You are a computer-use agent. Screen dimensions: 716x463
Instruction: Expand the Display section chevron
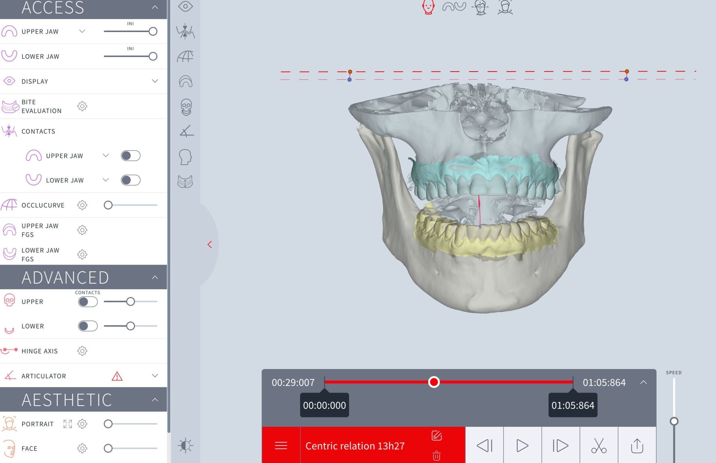(155, 81)
